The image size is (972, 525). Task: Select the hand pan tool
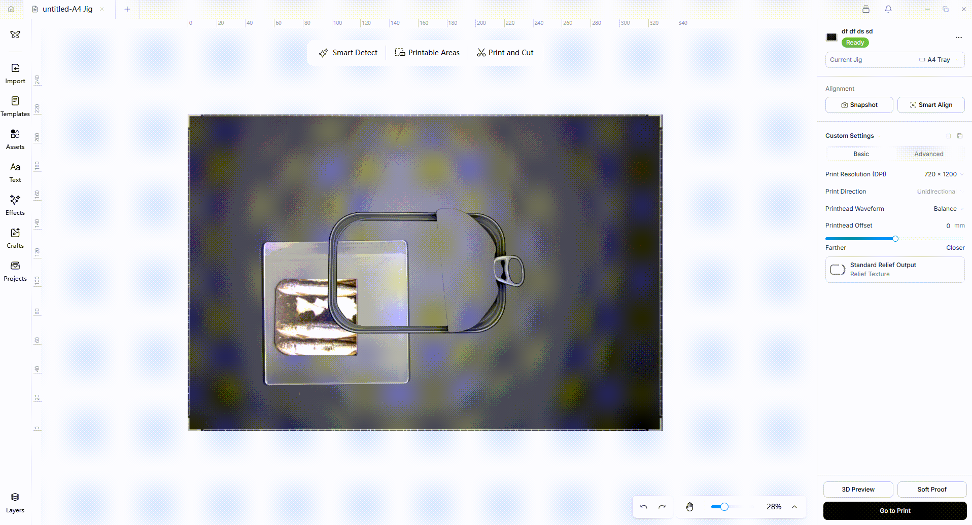[690, 507]
